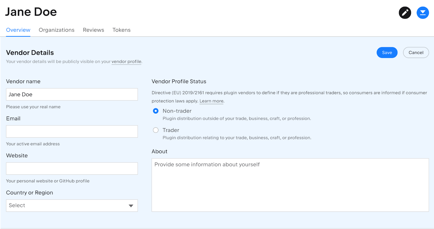This screenshot has width=434, height=229.
Task: Click the Jane Doe page heading
Action: 31,12
